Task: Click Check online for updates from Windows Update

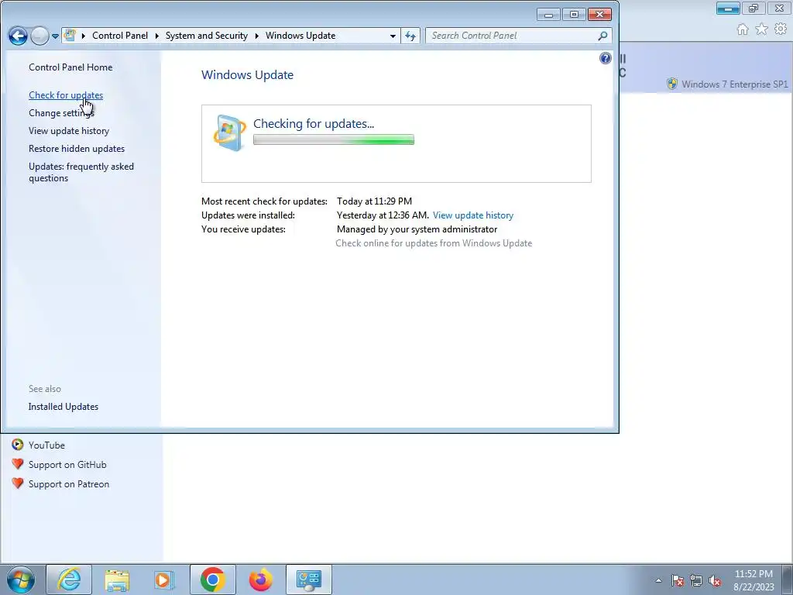Action: 434,243
